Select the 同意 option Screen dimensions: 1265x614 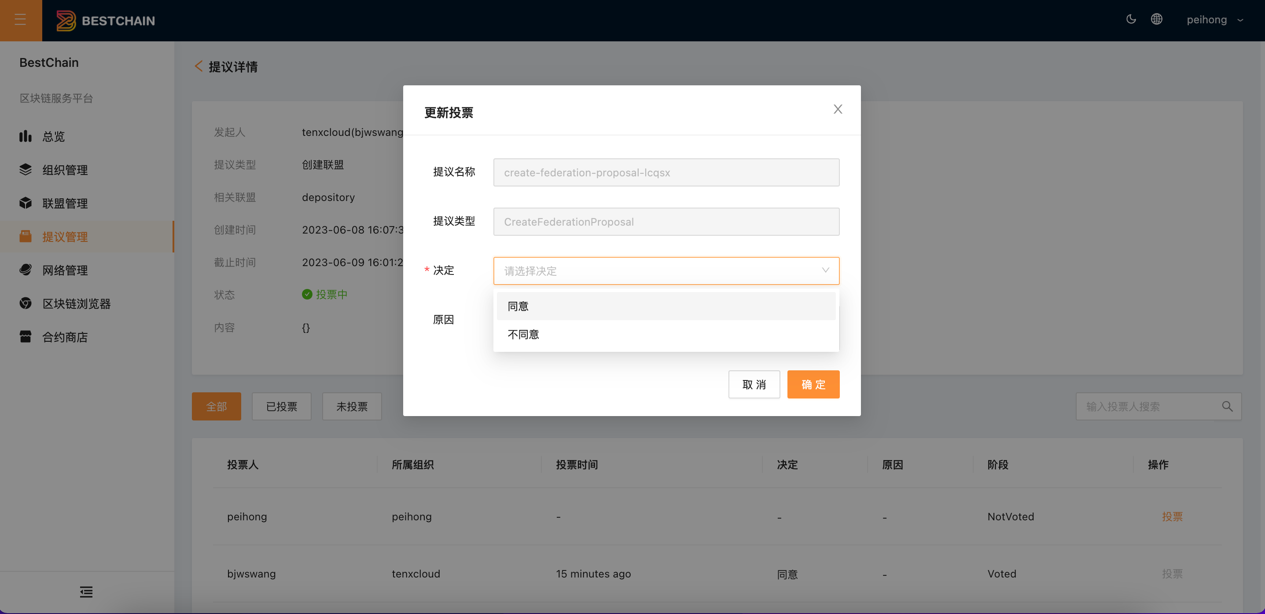coord(666,306)
